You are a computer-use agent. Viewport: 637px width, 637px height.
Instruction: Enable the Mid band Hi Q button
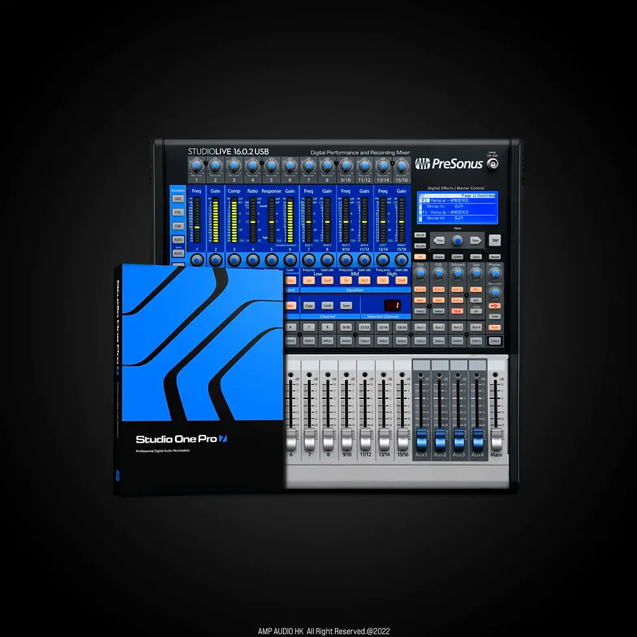[x=365, y=280]
